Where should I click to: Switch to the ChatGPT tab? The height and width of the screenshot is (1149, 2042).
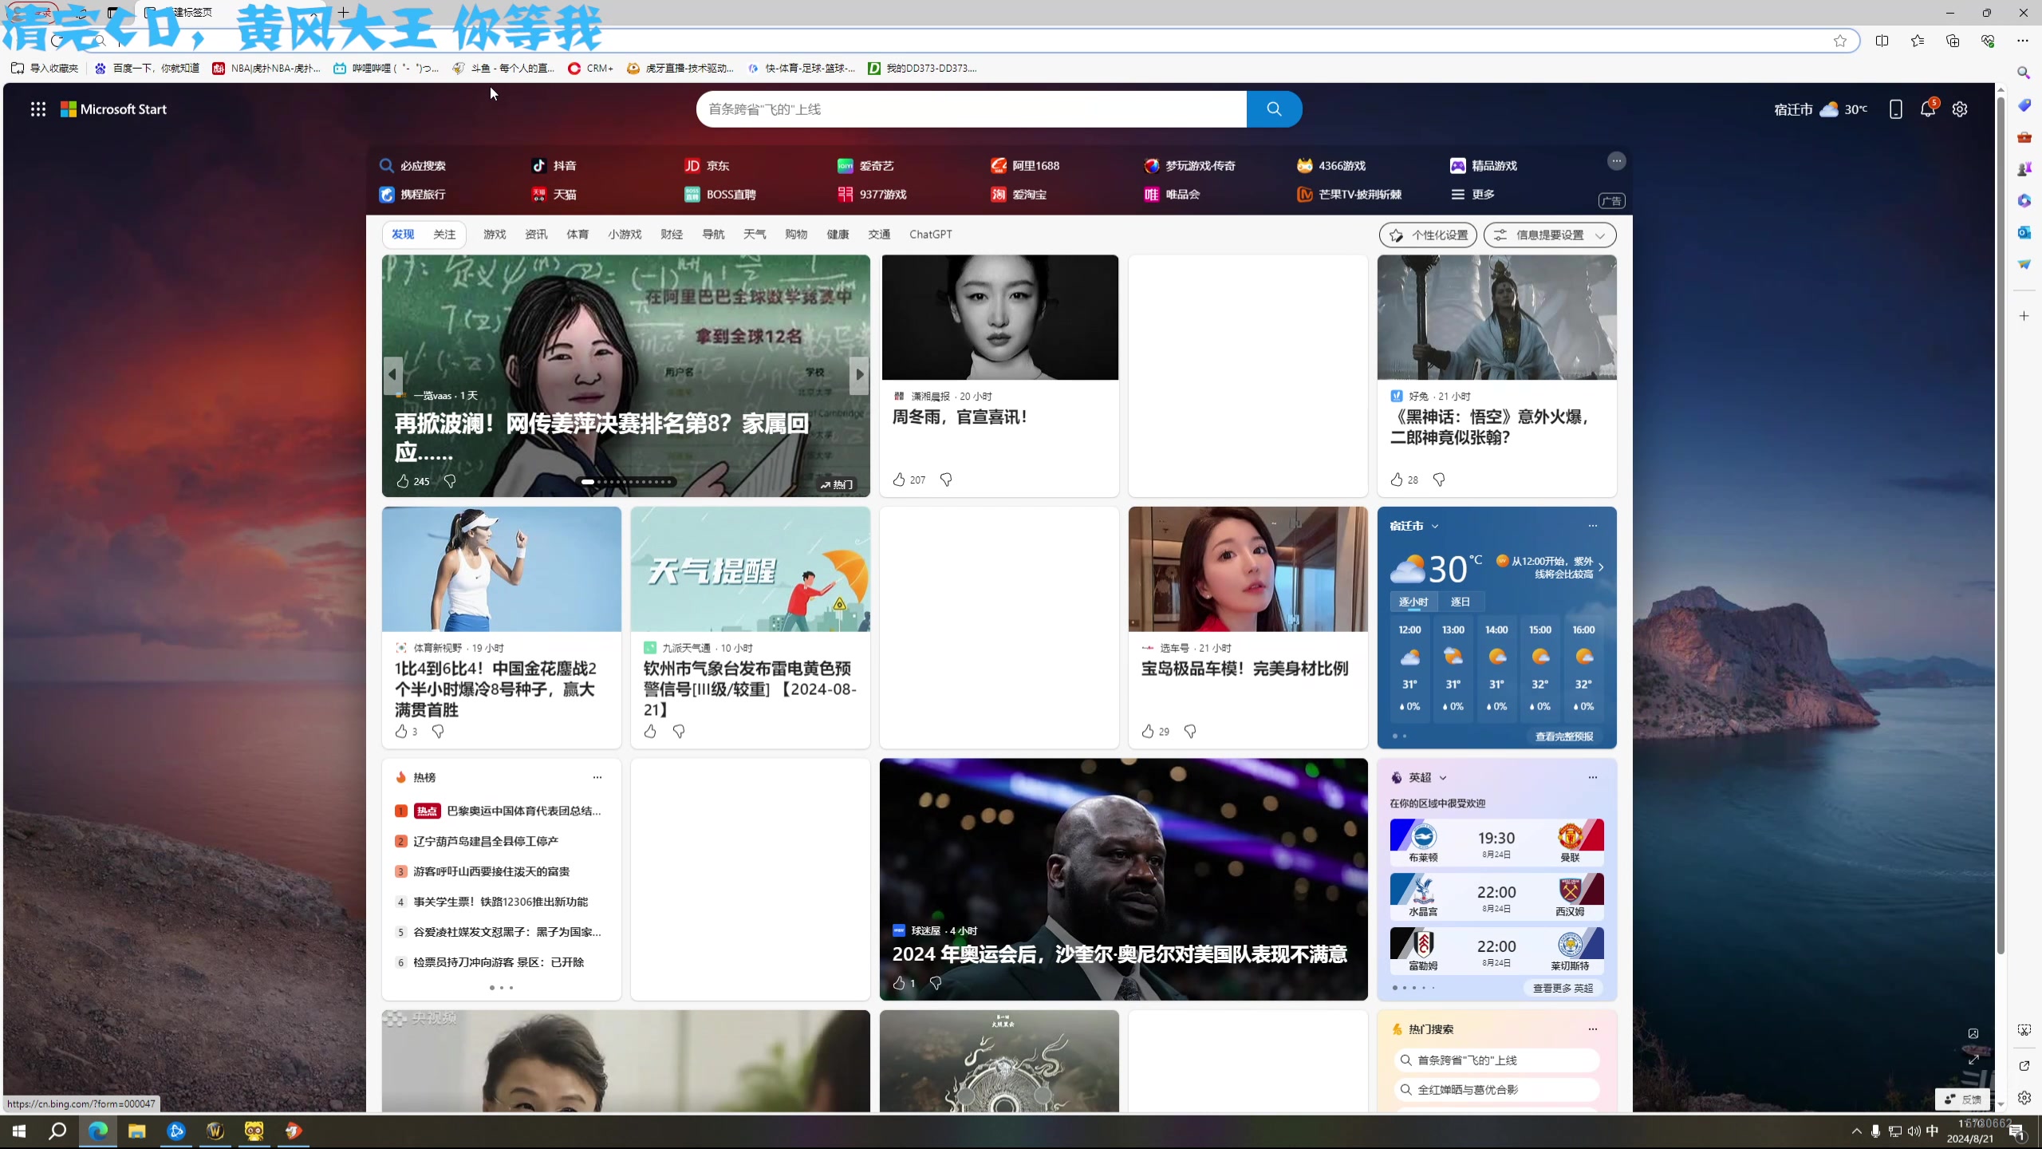tap(931, 235)
